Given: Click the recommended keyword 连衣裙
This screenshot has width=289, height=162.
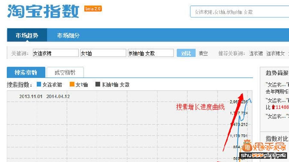Looking at the screenshot, I should click(256, 53).
